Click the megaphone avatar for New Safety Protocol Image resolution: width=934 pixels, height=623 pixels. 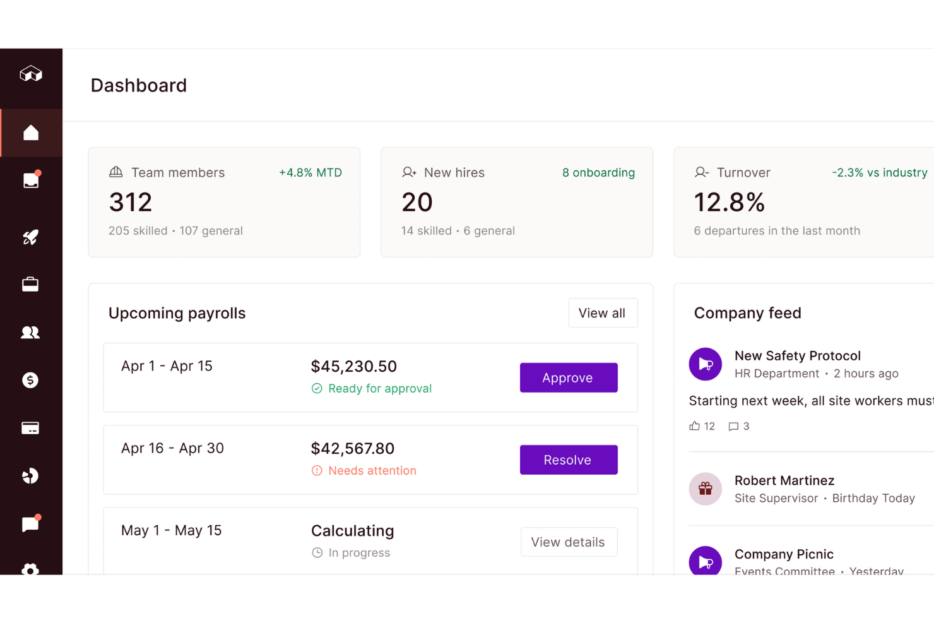pyautogui.click(x=706, y=364)
